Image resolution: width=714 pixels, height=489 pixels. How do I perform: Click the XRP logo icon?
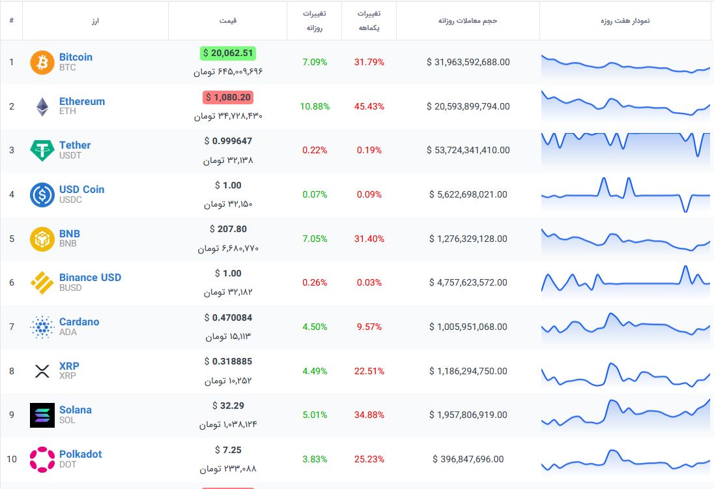(42, 371)
